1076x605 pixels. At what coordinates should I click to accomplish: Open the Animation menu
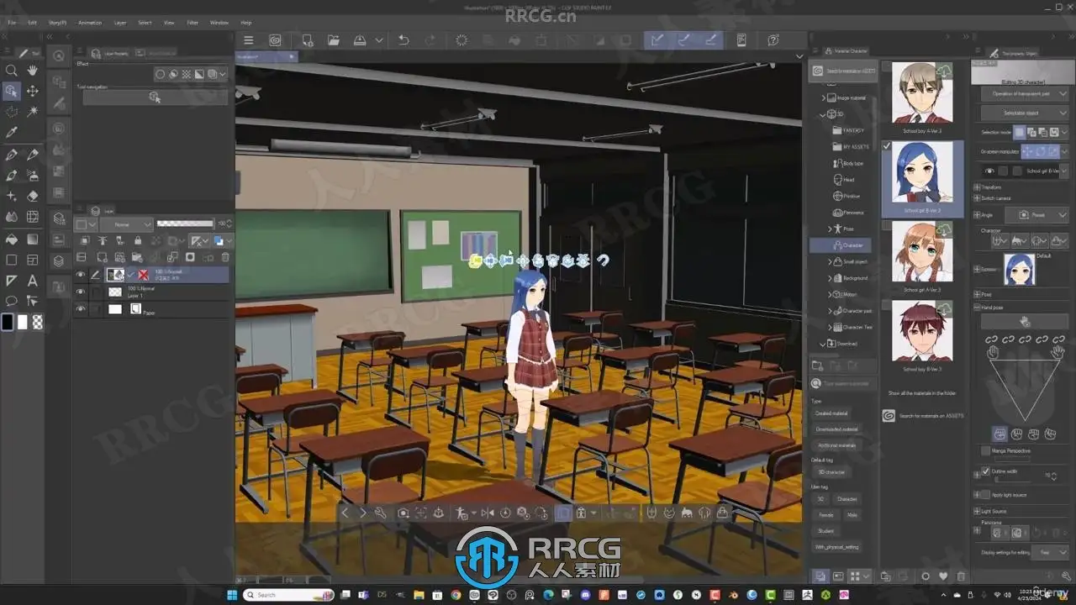(x=90, y=23)
